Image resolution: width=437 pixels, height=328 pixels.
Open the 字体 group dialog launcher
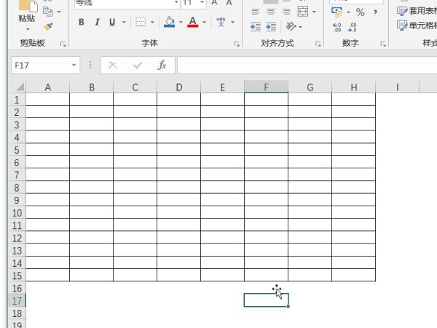click(237, 44)
